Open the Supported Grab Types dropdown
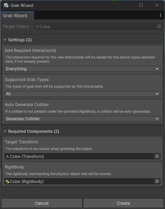The image size is (165, 209). coord(82,94)
